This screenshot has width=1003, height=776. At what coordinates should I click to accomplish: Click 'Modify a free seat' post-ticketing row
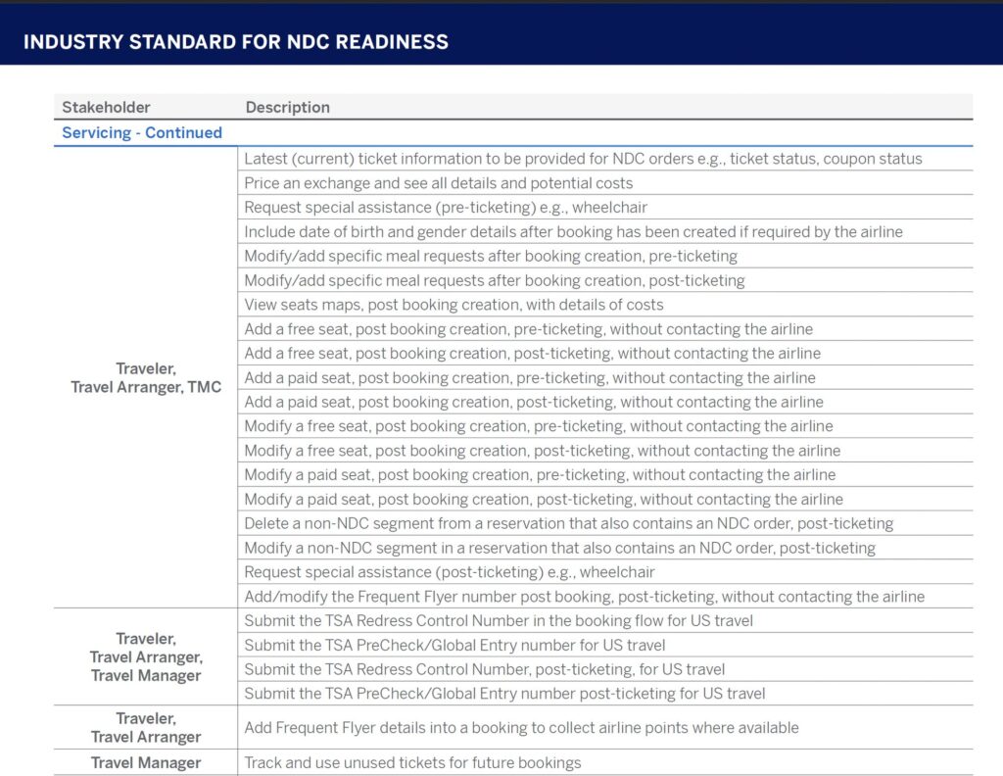[x=605, y=451]
